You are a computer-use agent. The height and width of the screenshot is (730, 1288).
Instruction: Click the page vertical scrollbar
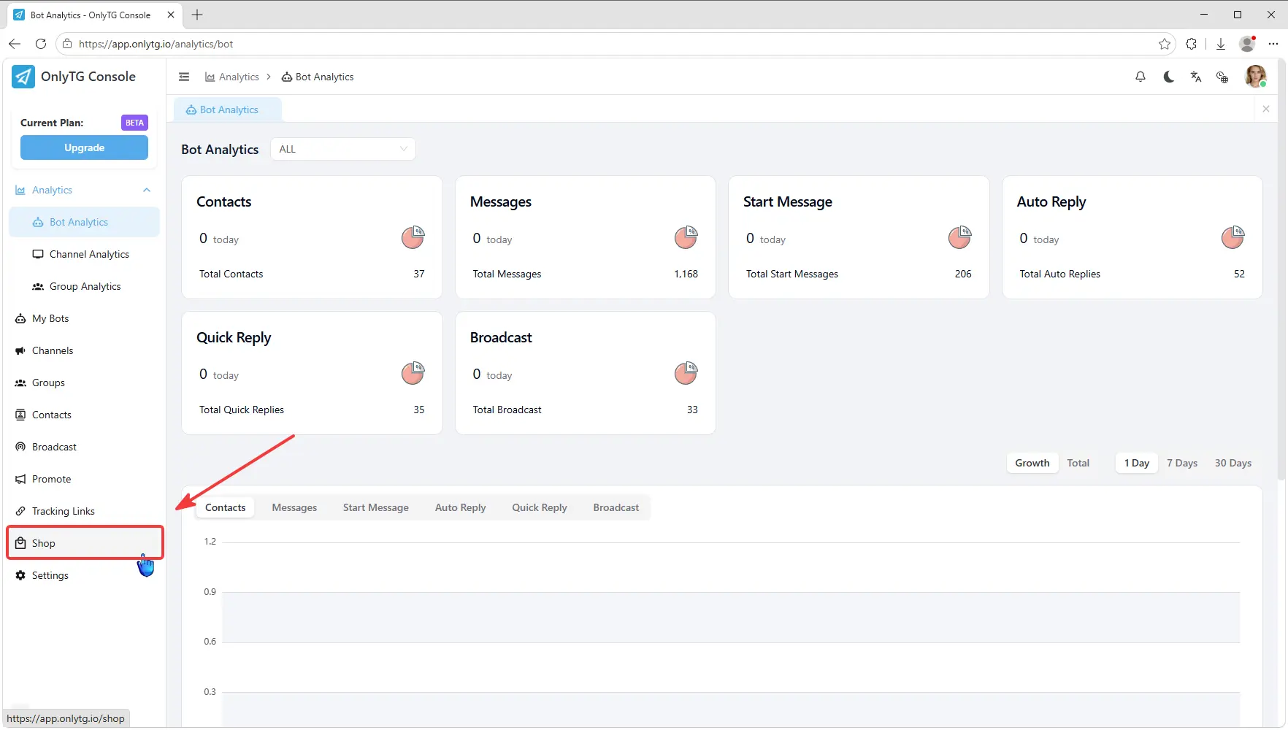[1282, 270]
